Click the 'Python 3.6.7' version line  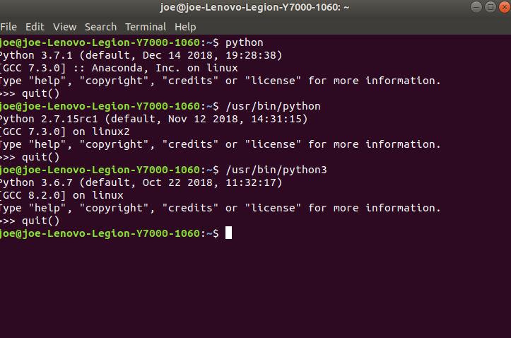pos(141,182)
